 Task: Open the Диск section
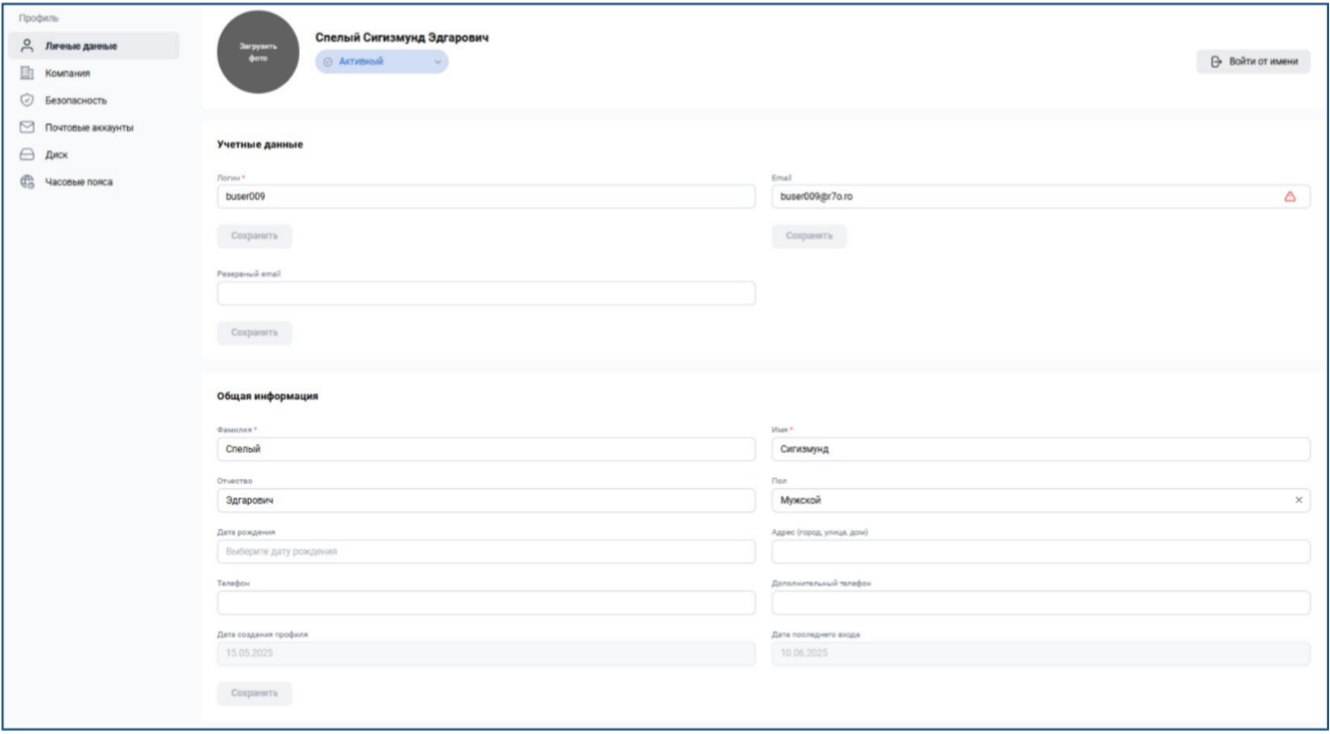click(x=94, y=154)
